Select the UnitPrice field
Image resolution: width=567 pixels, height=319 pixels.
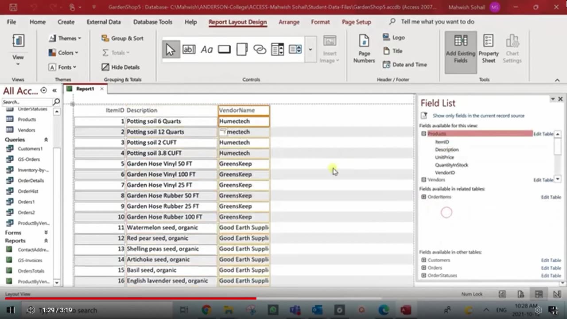[444, 157]
